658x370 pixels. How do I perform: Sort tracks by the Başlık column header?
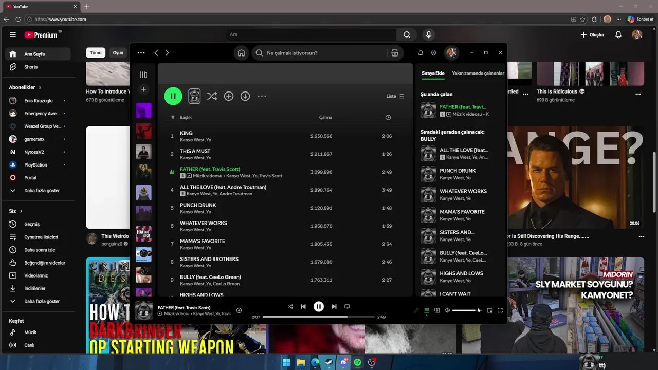coord(186,117)
